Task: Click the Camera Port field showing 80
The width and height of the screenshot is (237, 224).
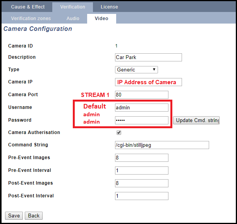Action: tap(141, 95)
